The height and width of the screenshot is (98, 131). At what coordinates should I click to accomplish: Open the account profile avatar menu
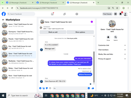pyautogui.click(x=125, y=14)
